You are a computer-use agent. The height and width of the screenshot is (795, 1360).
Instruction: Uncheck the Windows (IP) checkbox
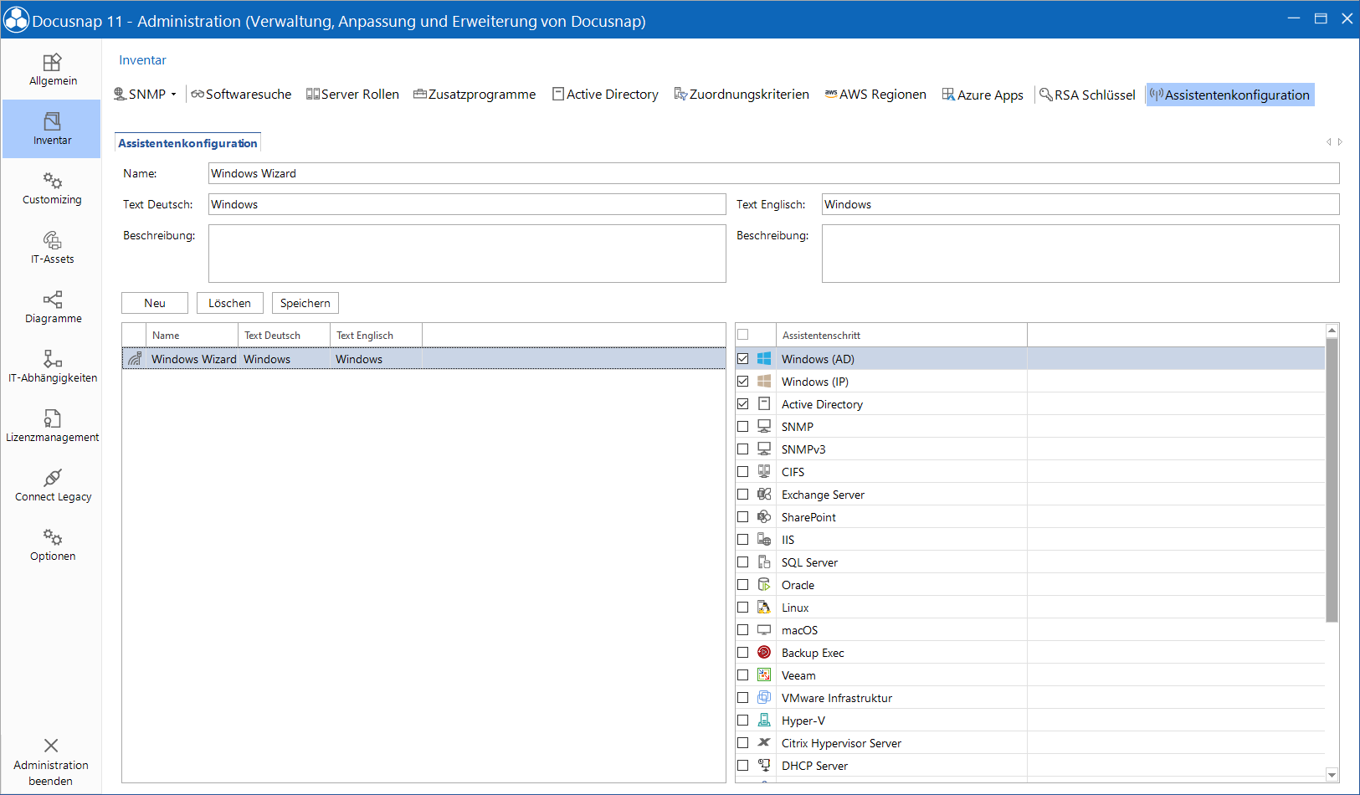(742, 382)
